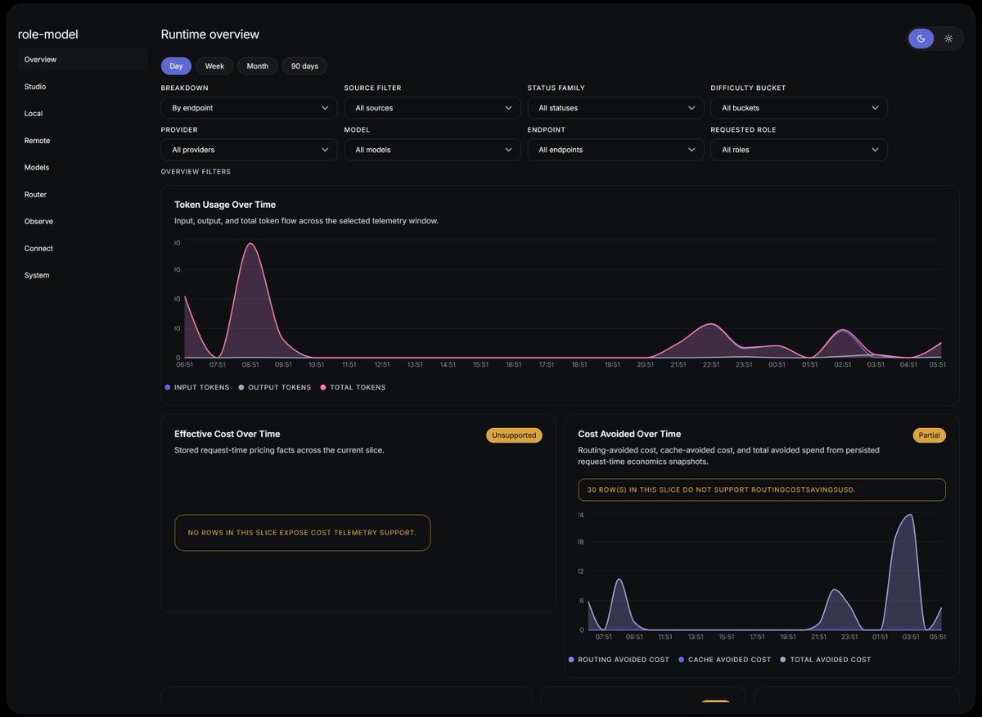Click the routingcostsavingsusd 30 rows warning
This screenshot has width=982, height=717.
(x=762, y=489)
